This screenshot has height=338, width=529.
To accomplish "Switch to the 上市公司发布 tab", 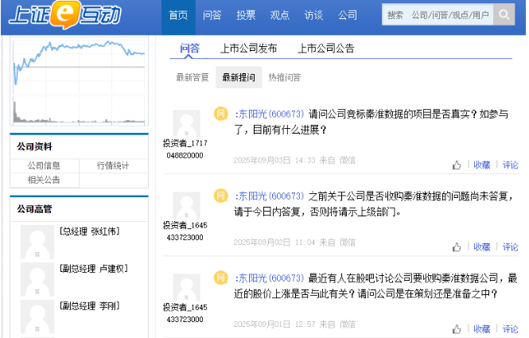I will pyautogui.click(x=248, y=49).
